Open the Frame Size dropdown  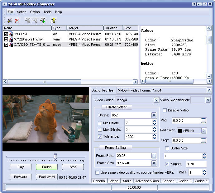[154, 163]
